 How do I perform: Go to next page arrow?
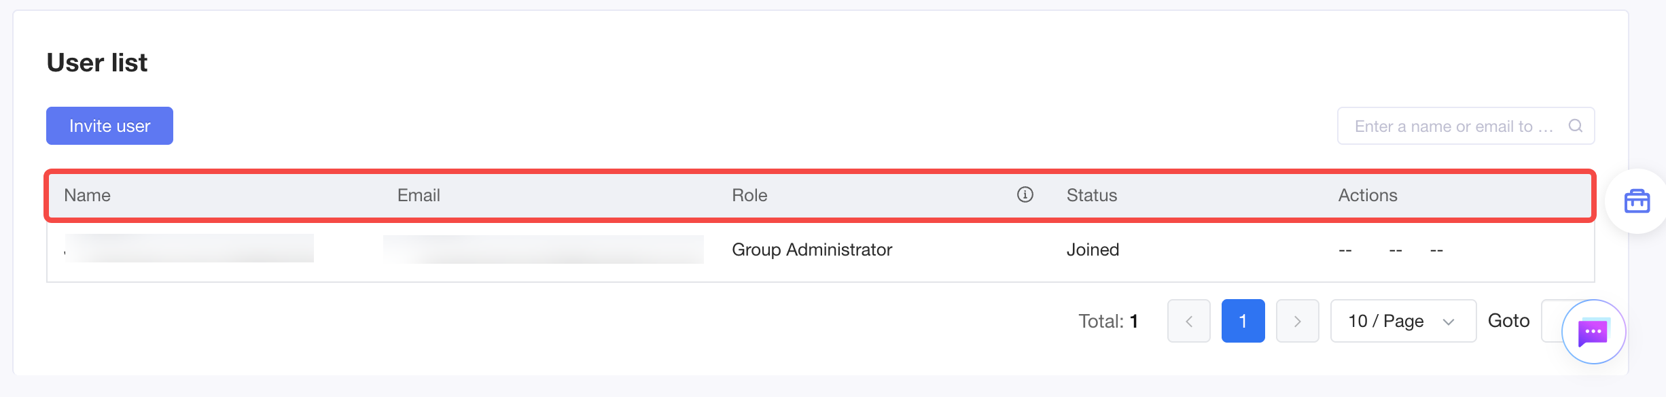pos(1298,321)
